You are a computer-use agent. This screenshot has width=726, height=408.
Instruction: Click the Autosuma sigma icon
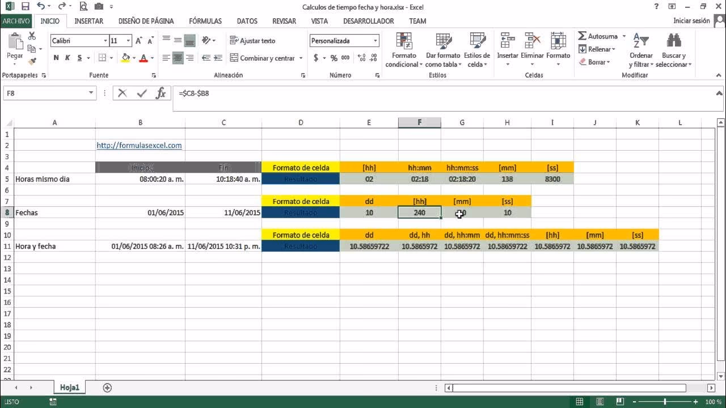pyautogui.click(x=583, y=36)
